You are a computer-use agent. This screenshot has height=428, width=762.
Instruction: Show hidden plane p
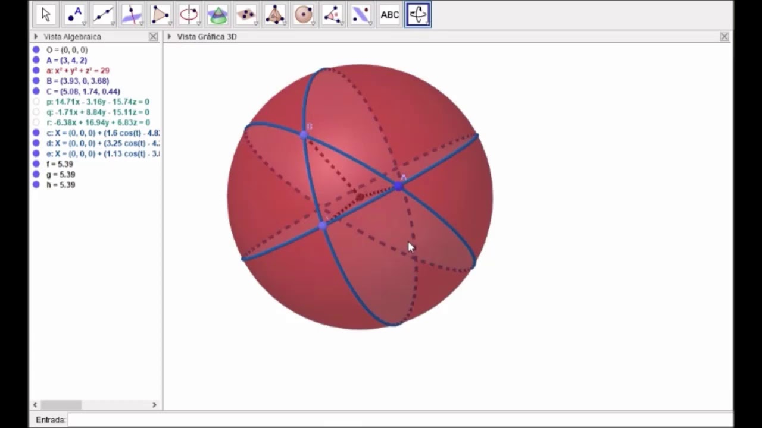point(36,102)
